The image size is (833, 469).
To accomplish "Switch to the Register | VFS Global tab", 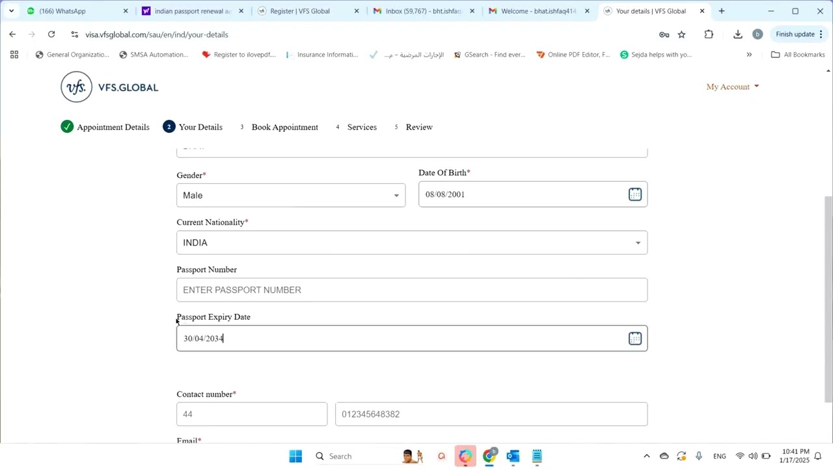I will pos(308,11).
